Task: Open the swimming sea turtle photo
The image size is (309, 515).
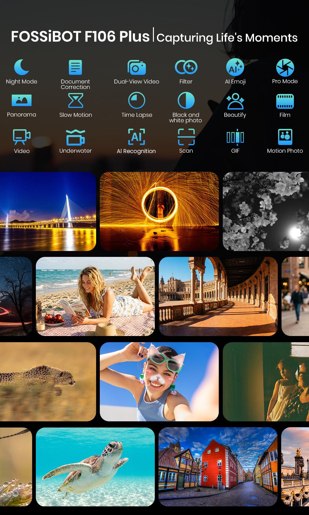Action: tap(95, 467)
